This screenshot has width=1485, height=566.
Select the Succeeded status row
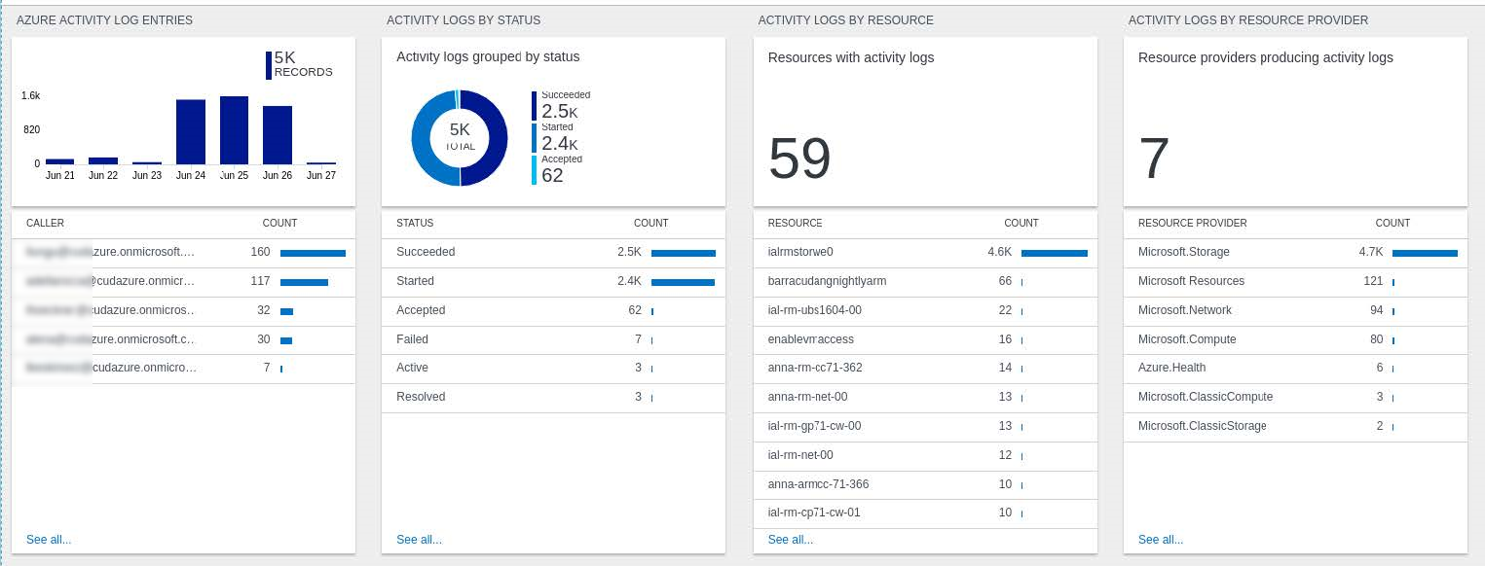[x=553, y=252]
